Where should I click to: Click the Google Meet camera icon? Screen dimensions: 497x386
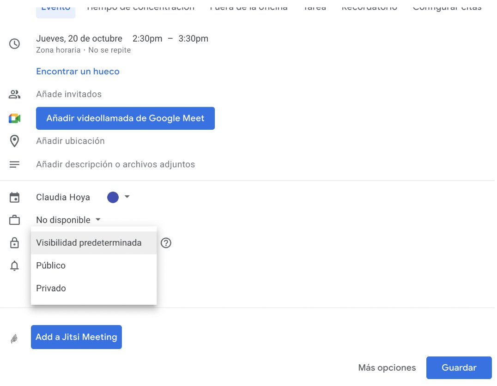point(15,118)
